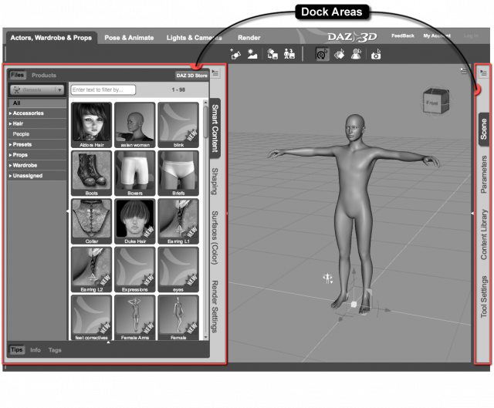Screen dimensions: 494x408
Task: Open Actors, Wardrobe & Props tab
Action: (x=51, y=38)
